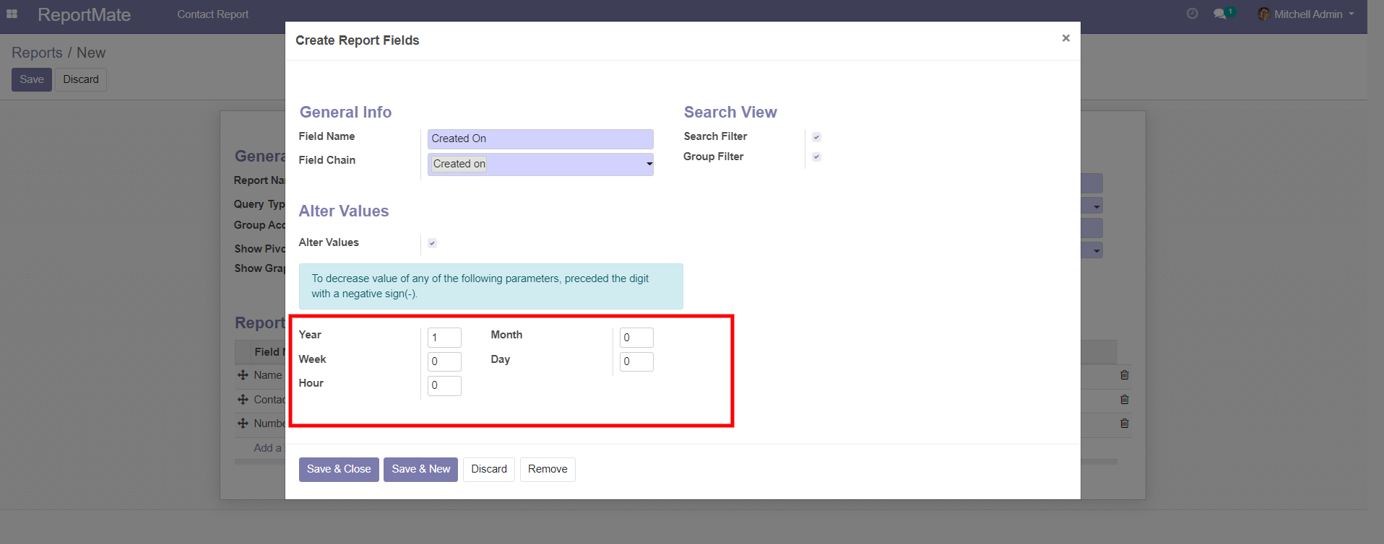
Task: Click trash icon in the third field row
Action: click(x=1124, y=424)
